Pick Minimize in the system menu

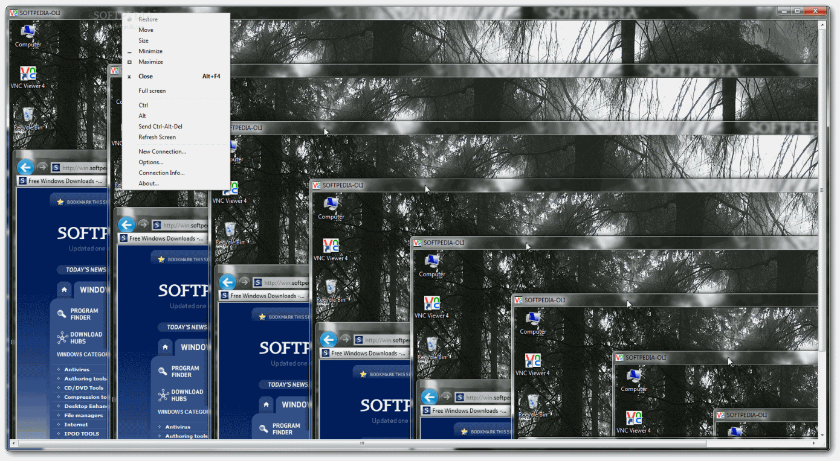pos(176,51)
